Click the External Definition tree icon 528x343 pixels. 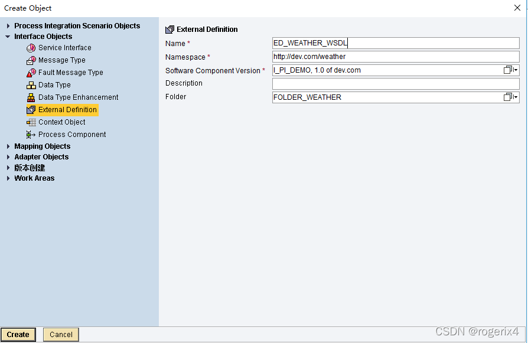coord(31,110)
